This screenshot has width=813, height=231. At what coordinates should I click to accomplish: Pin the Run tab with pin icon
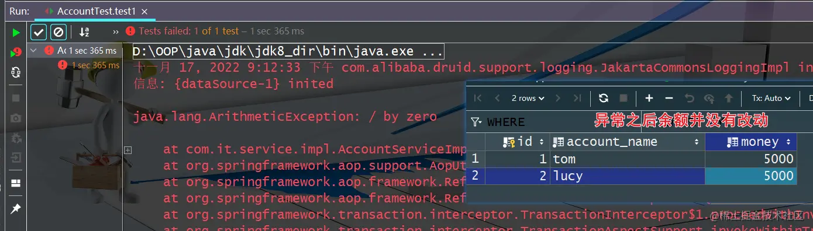[x=16, y=208]
